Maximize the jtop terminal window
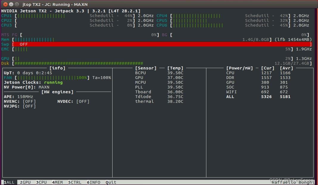 tap(17, 4)
